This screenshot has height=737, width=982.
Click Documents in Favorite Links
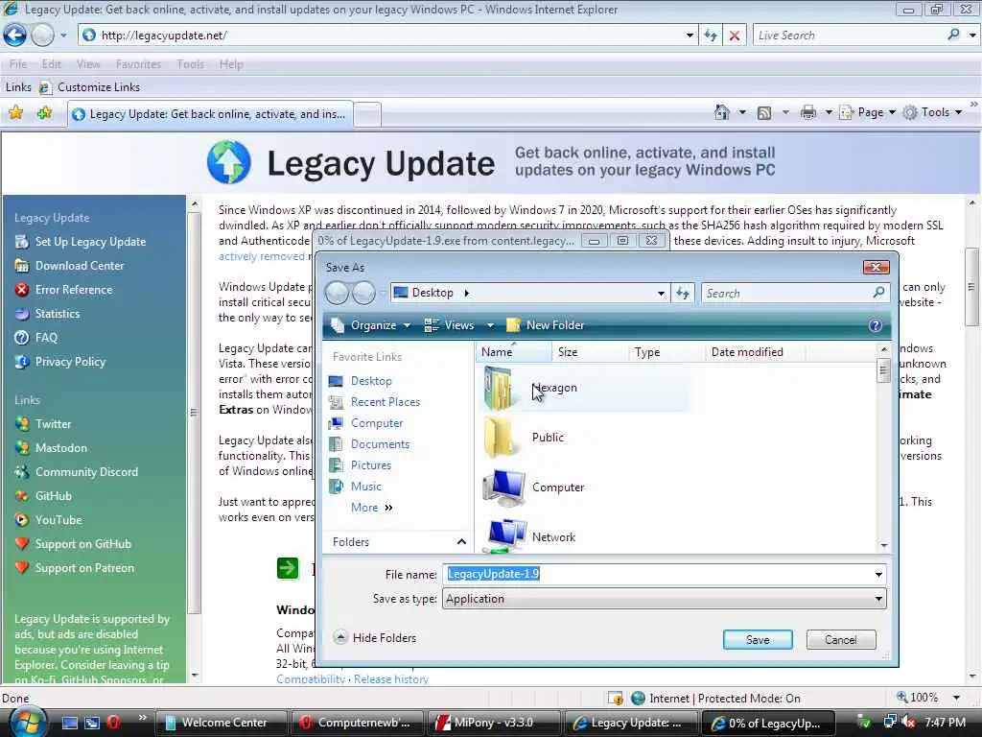tap(380, 443)
